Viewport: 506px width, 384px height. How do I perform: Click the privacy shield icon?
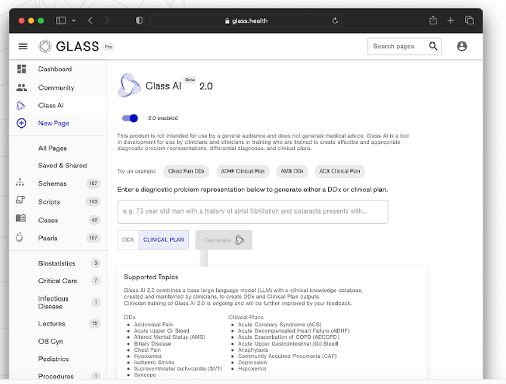(x=139, y=21)
